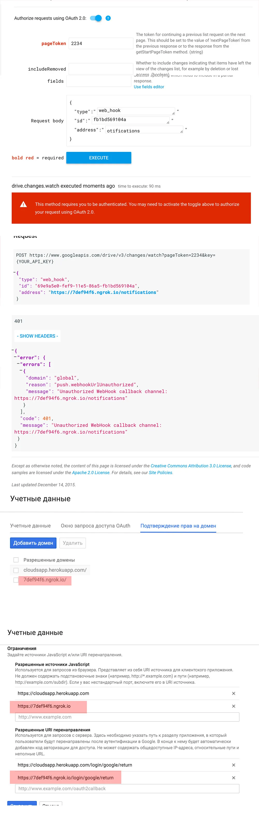Click the Добавить домен button

[33, 543]
